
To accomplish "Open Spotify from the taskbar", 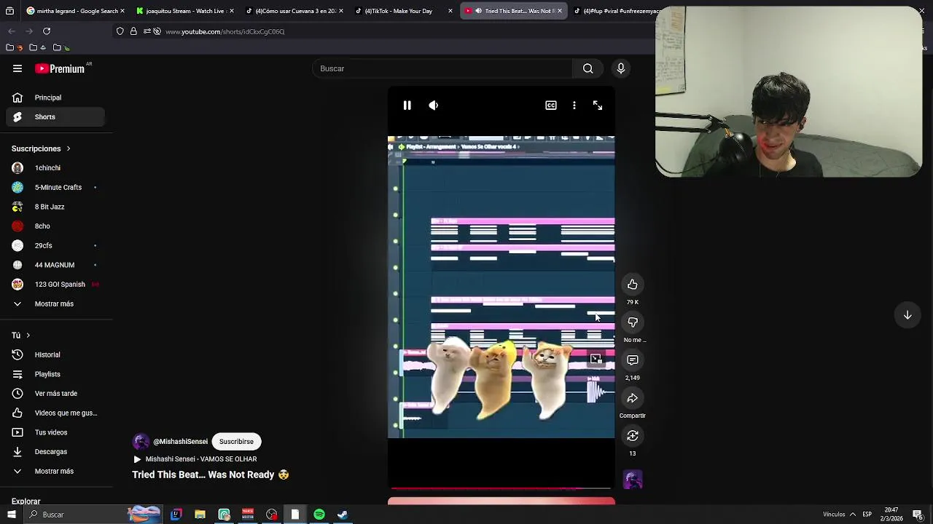I will (x=319, y=515).
